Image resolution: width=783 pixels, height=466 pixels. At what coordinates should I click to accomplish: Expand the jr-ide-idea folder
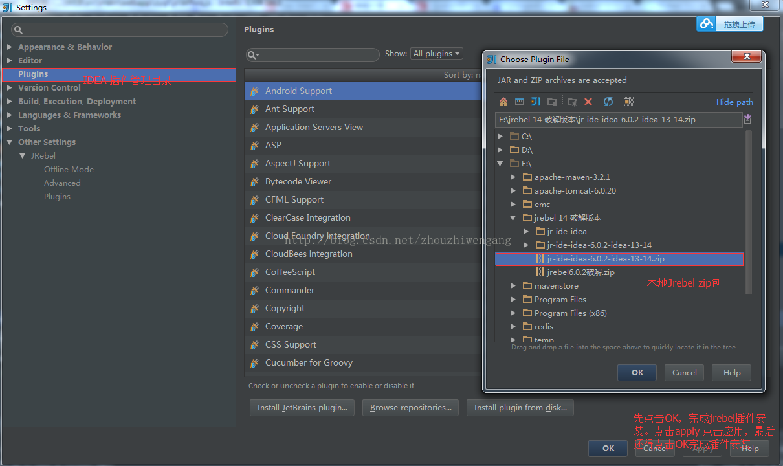525,231
